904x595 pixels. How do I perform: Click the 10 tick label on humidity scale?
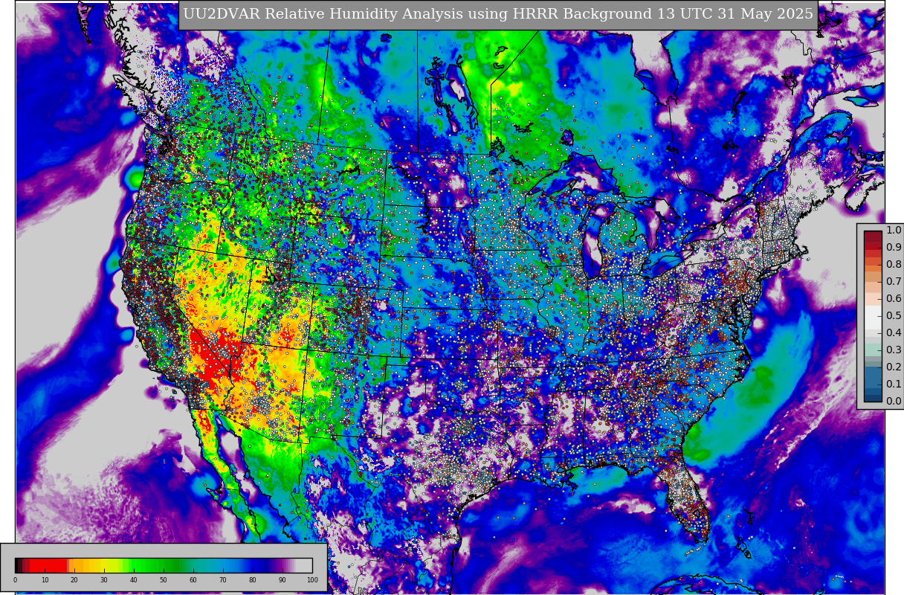click(x=45, y=580)
